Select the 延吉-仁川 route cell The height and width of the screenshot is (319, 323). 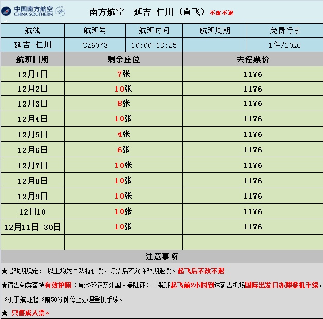point(33,45)
